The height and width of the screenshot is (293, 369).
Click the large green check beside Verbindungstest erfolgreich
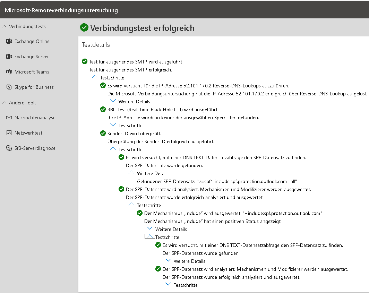[x=84, y=27]
